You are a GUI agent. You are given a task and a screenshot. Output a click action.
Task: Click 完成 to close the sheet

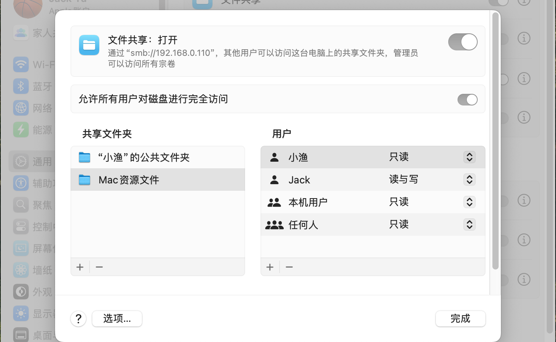coord(460,319)
